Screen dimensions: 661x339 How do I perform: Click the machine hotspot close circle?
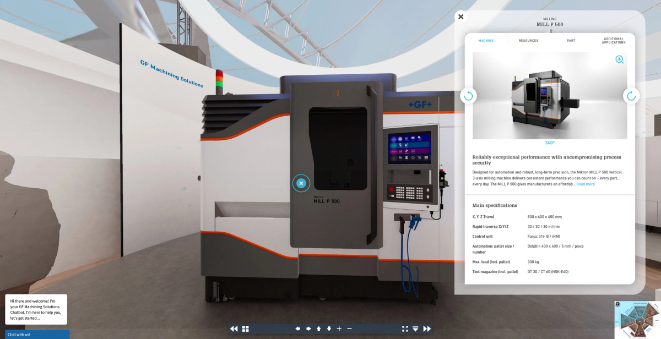[301, 183]
